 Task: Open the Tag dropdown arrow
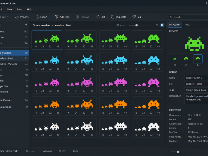[144, 17]
